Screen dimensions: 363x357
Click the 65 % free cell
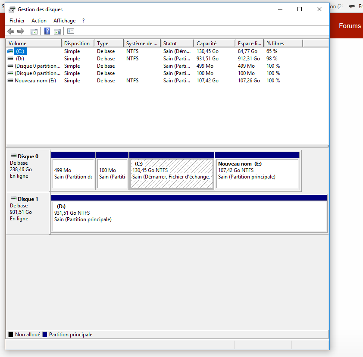(272, 51)
